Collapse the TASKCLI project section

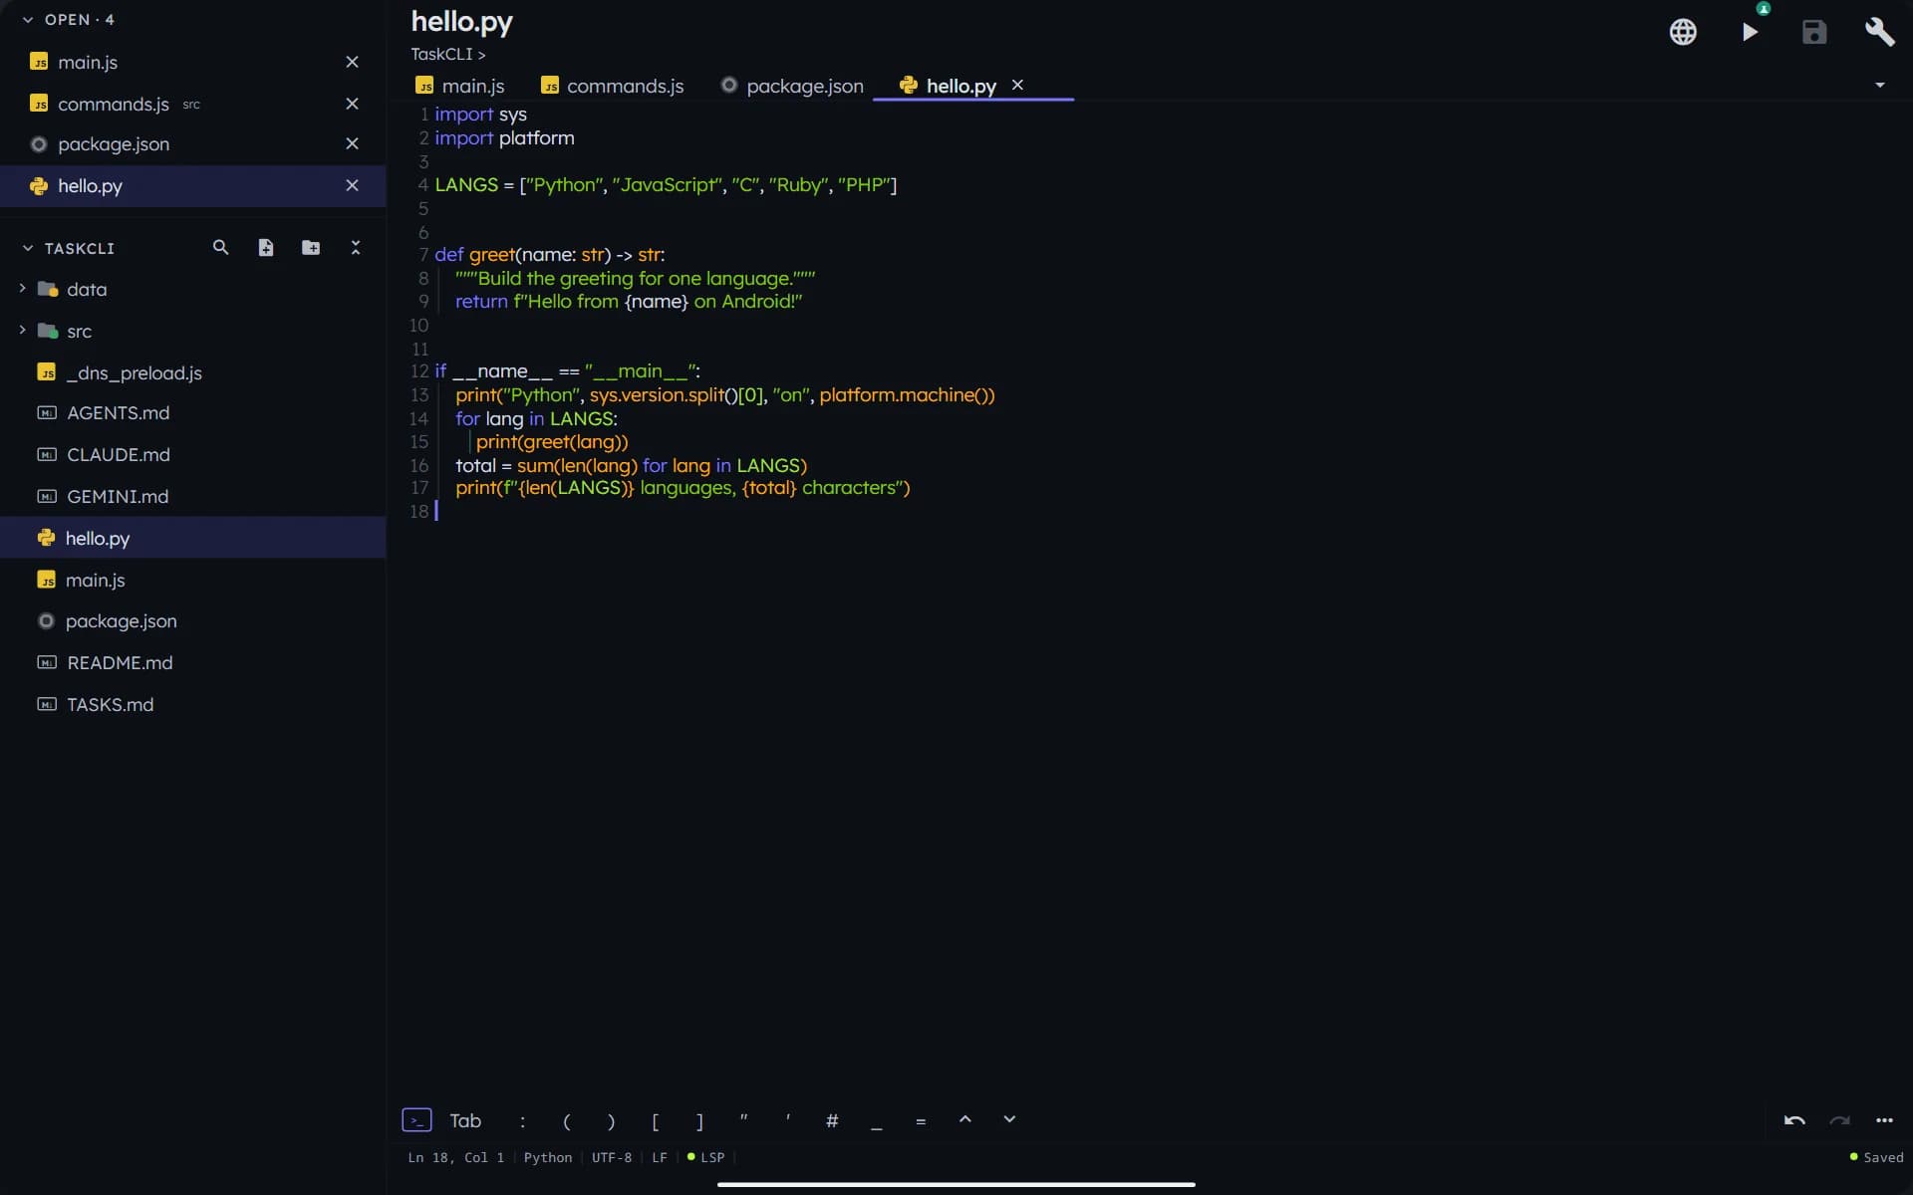point(28,248)
